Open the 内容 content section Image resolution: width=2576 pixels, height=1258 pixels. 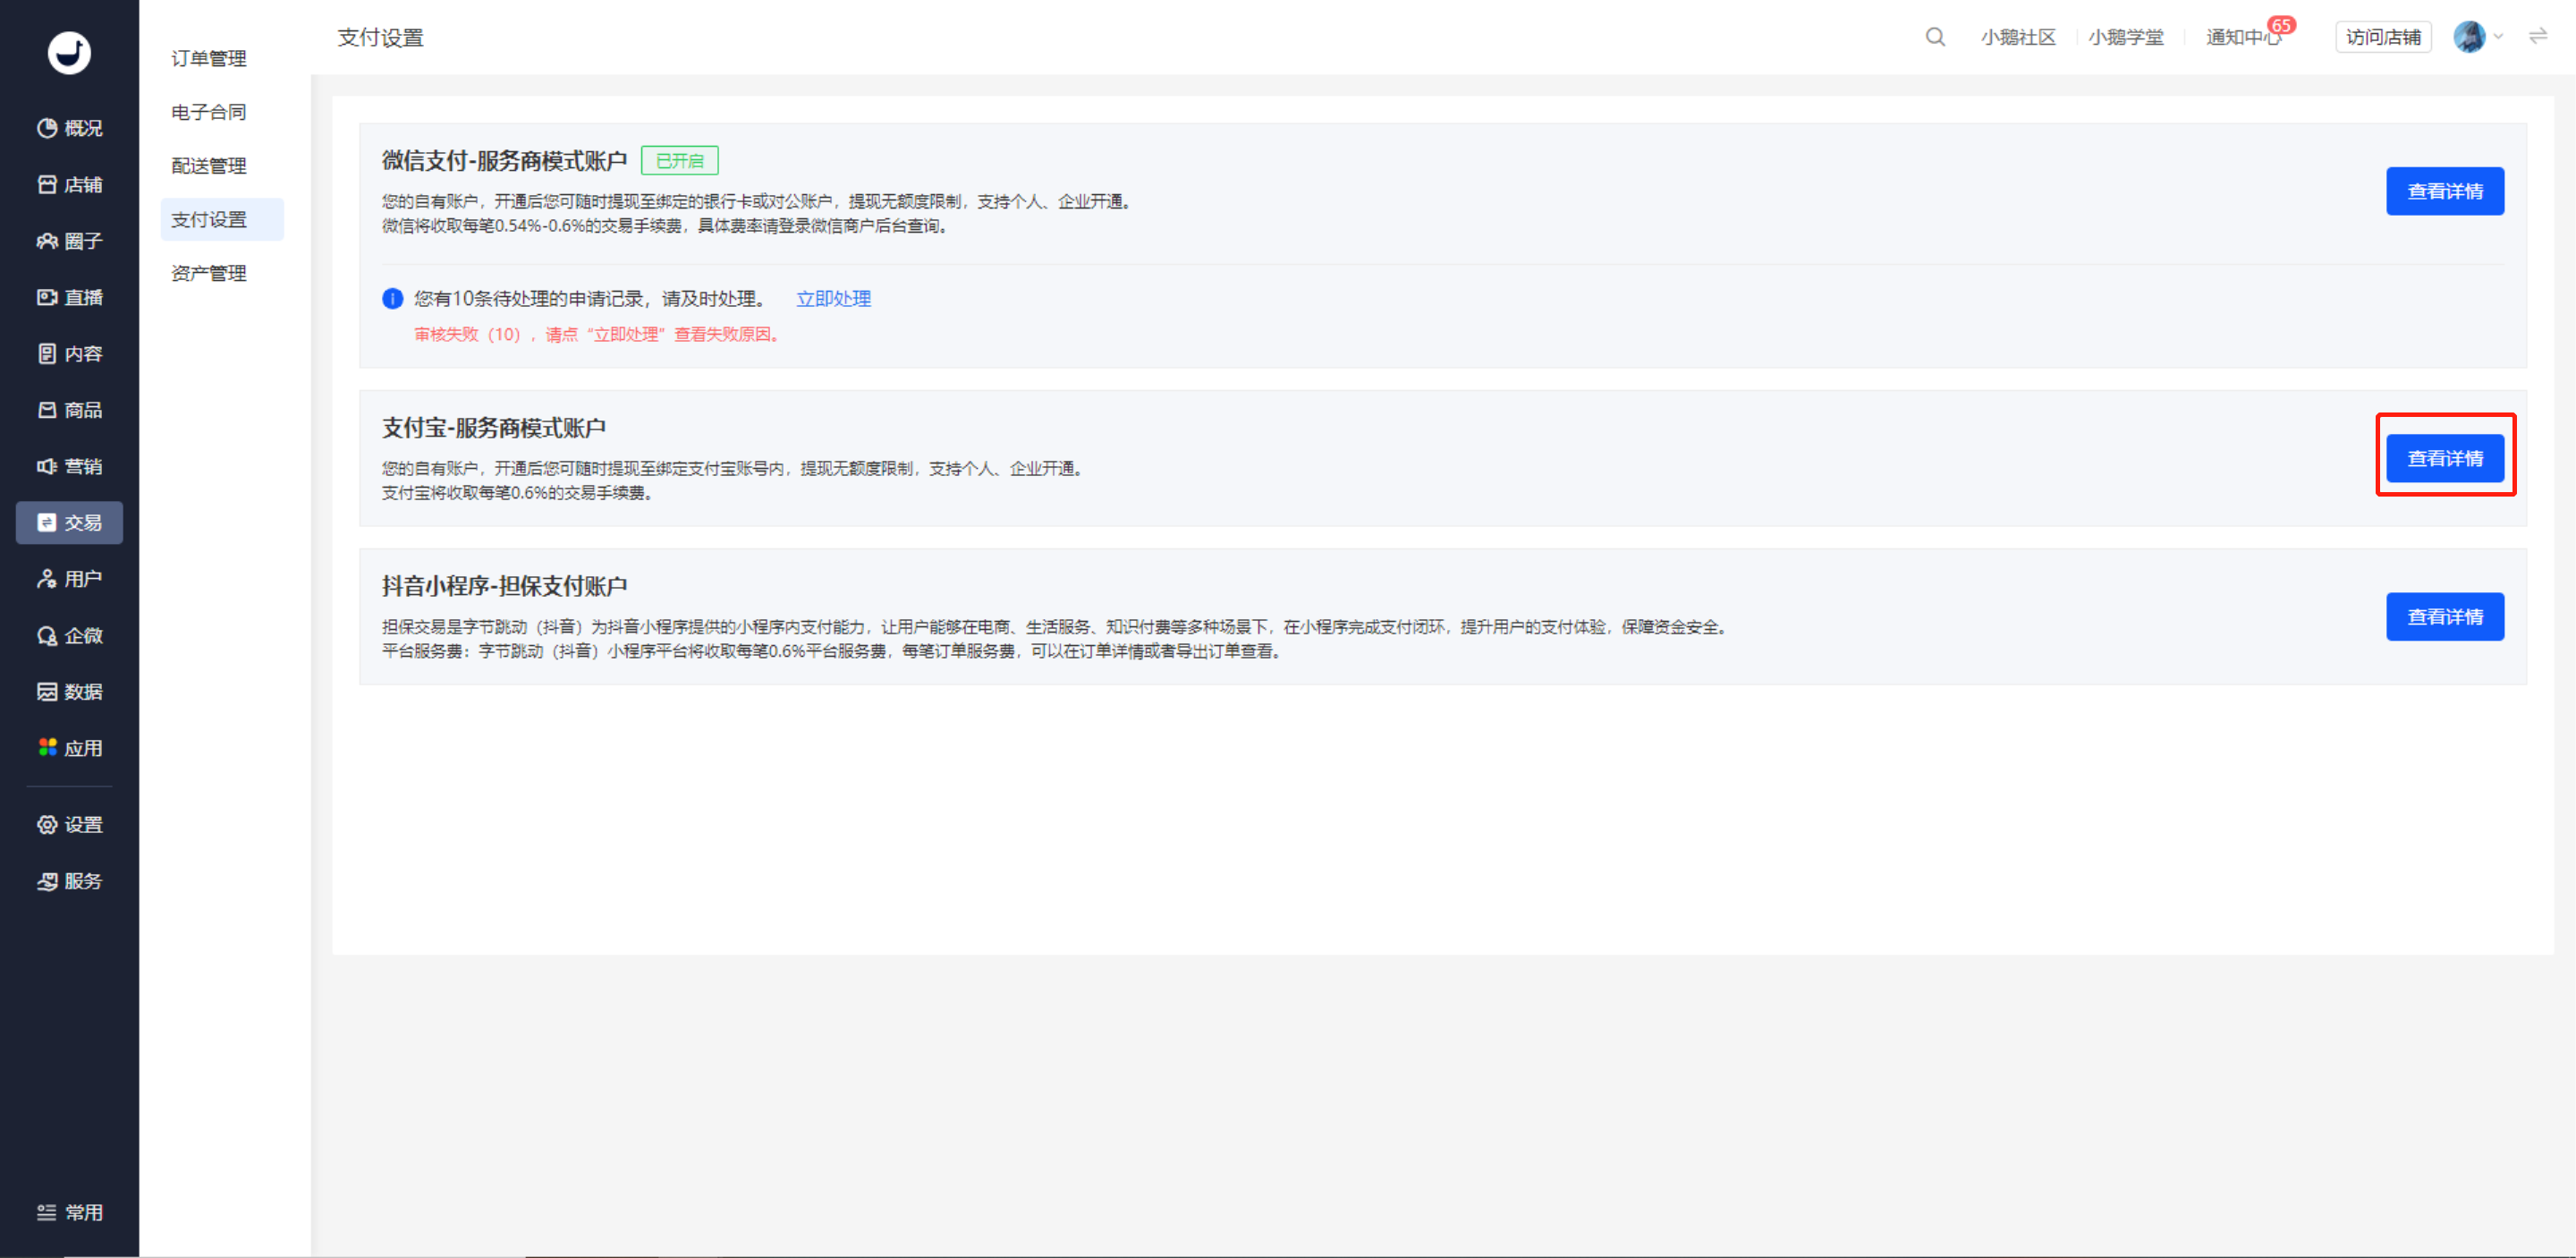pos(69,353)
